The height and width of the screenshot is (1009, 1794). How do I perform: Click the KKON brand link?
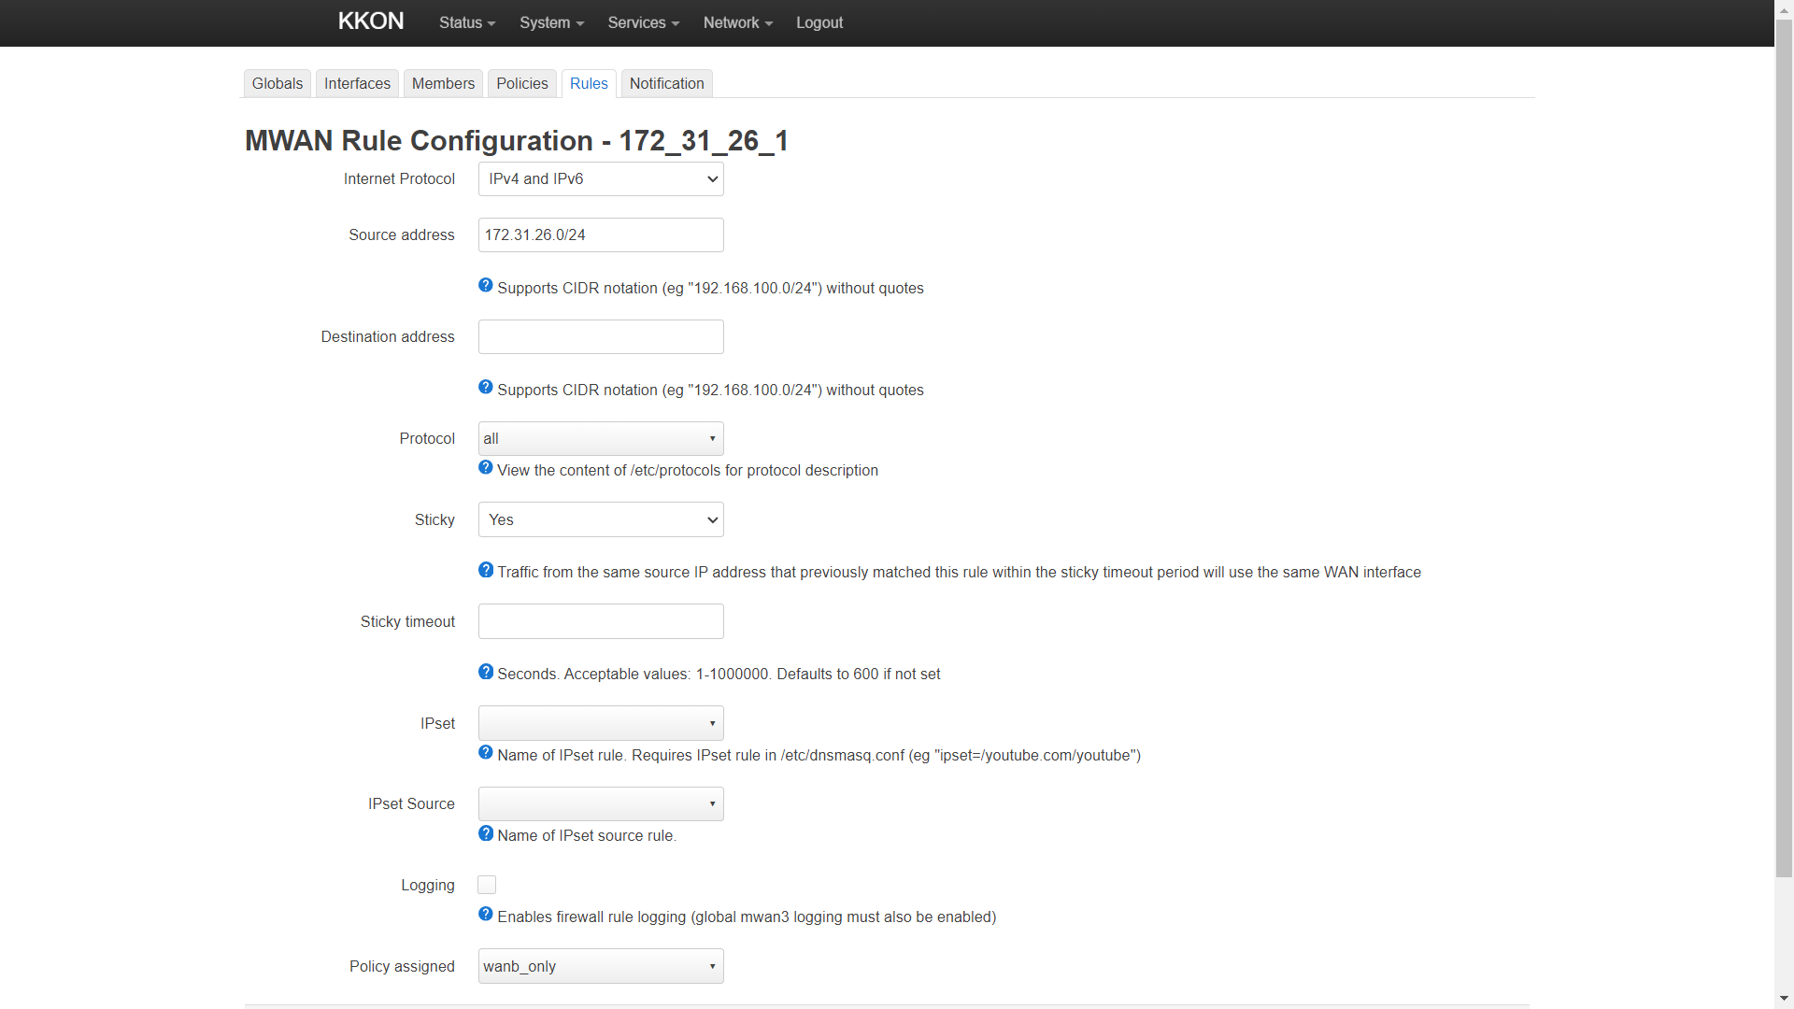(x=371, y=21)
